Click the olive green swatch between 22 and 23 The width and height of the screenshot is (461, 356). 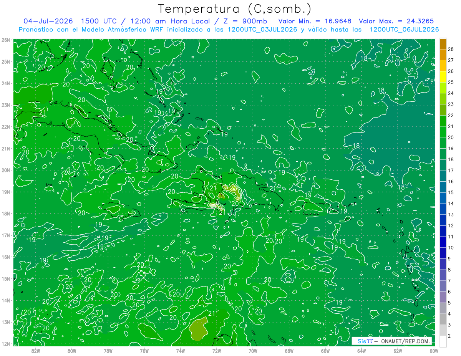click(x=443, y=110)
